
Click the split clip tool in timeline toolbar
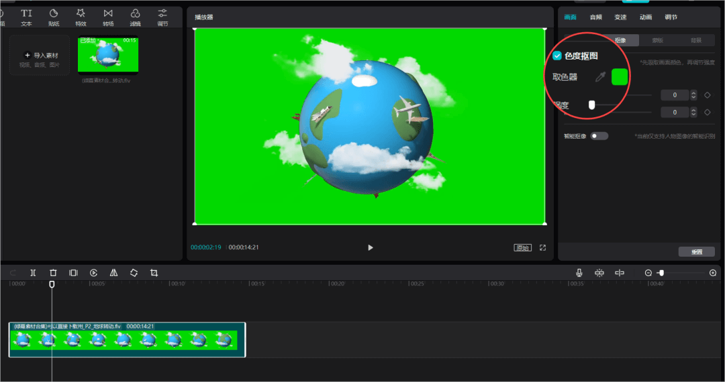pos(33,273)
